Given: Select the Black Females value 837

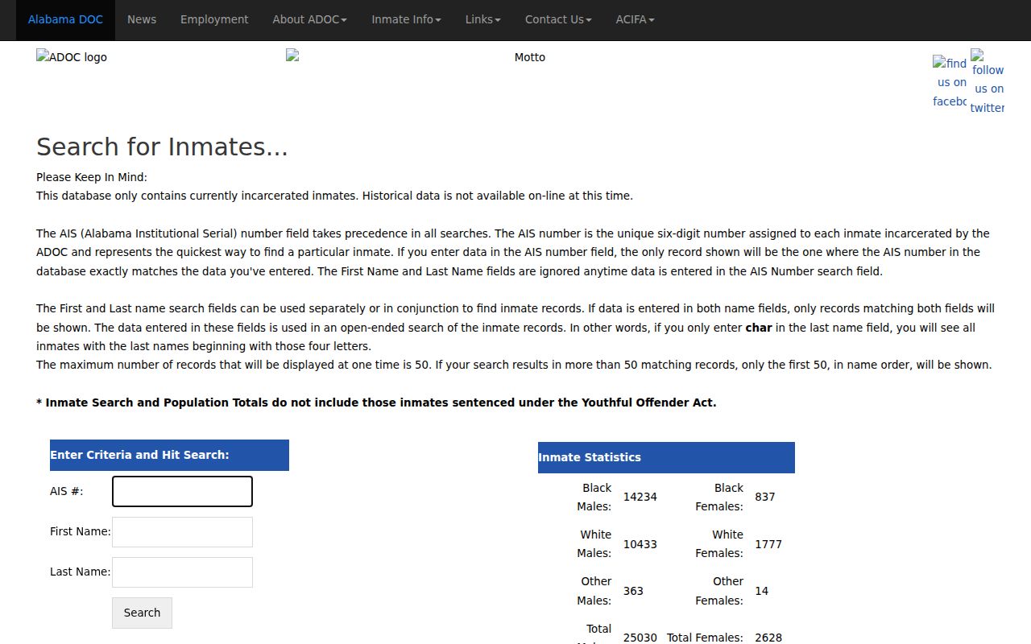Looking at the screenshot, I should pos(765,497).
